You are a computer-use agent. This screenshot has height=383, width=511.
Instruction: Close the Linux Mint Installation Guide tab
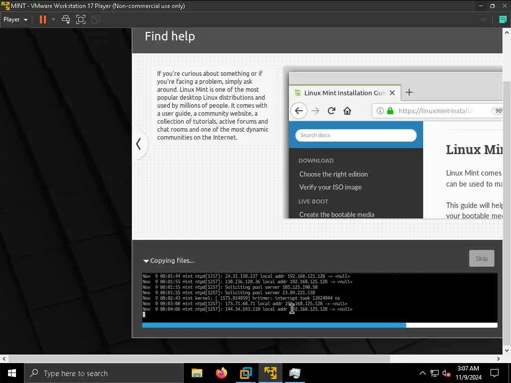click(392, 93)
